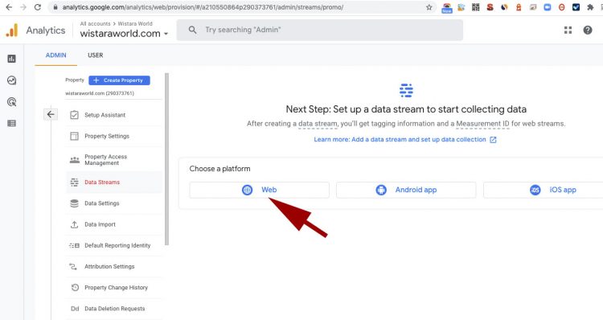Open Default Reporting Identity menu item
The height and width of the screenshot is (320, 603).
tap(114, 245)
